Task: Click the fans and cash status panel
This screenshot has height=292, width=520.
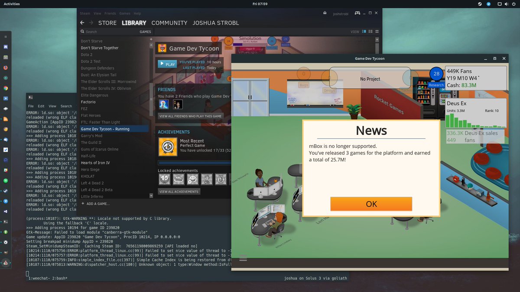Action: pyautogui.click(x=476, y=78)
